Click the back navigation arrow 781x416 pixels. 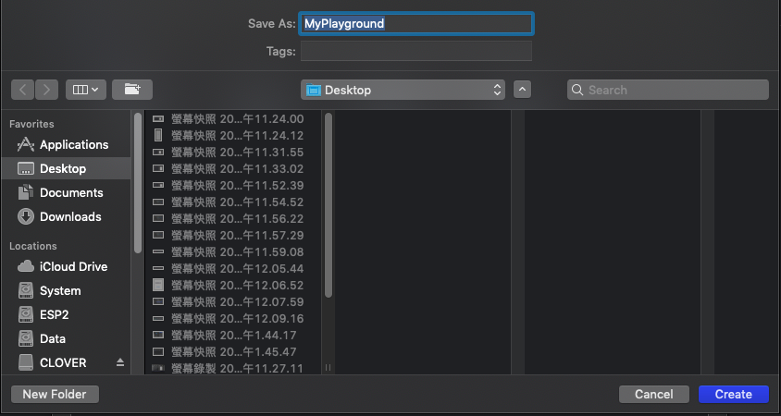(23, 90)
